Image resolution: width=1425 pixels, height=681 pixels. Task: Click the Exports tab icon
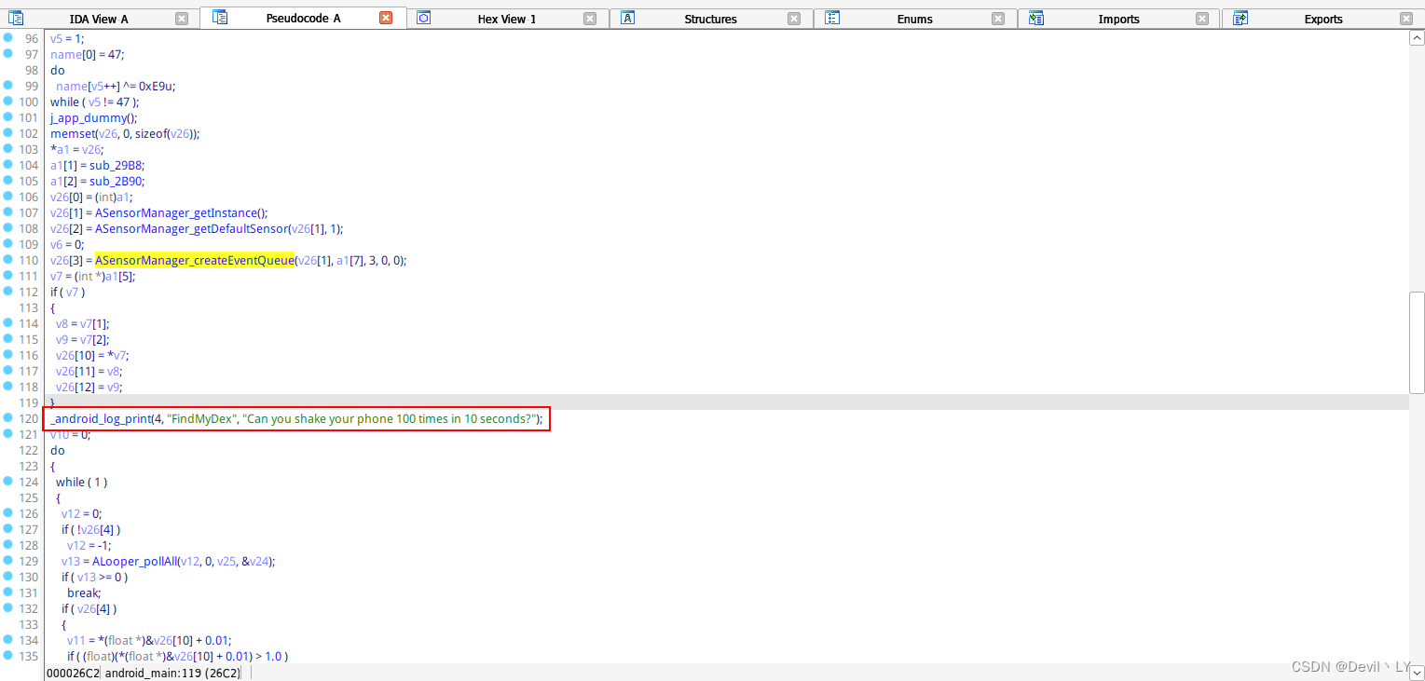[1240, 18]
